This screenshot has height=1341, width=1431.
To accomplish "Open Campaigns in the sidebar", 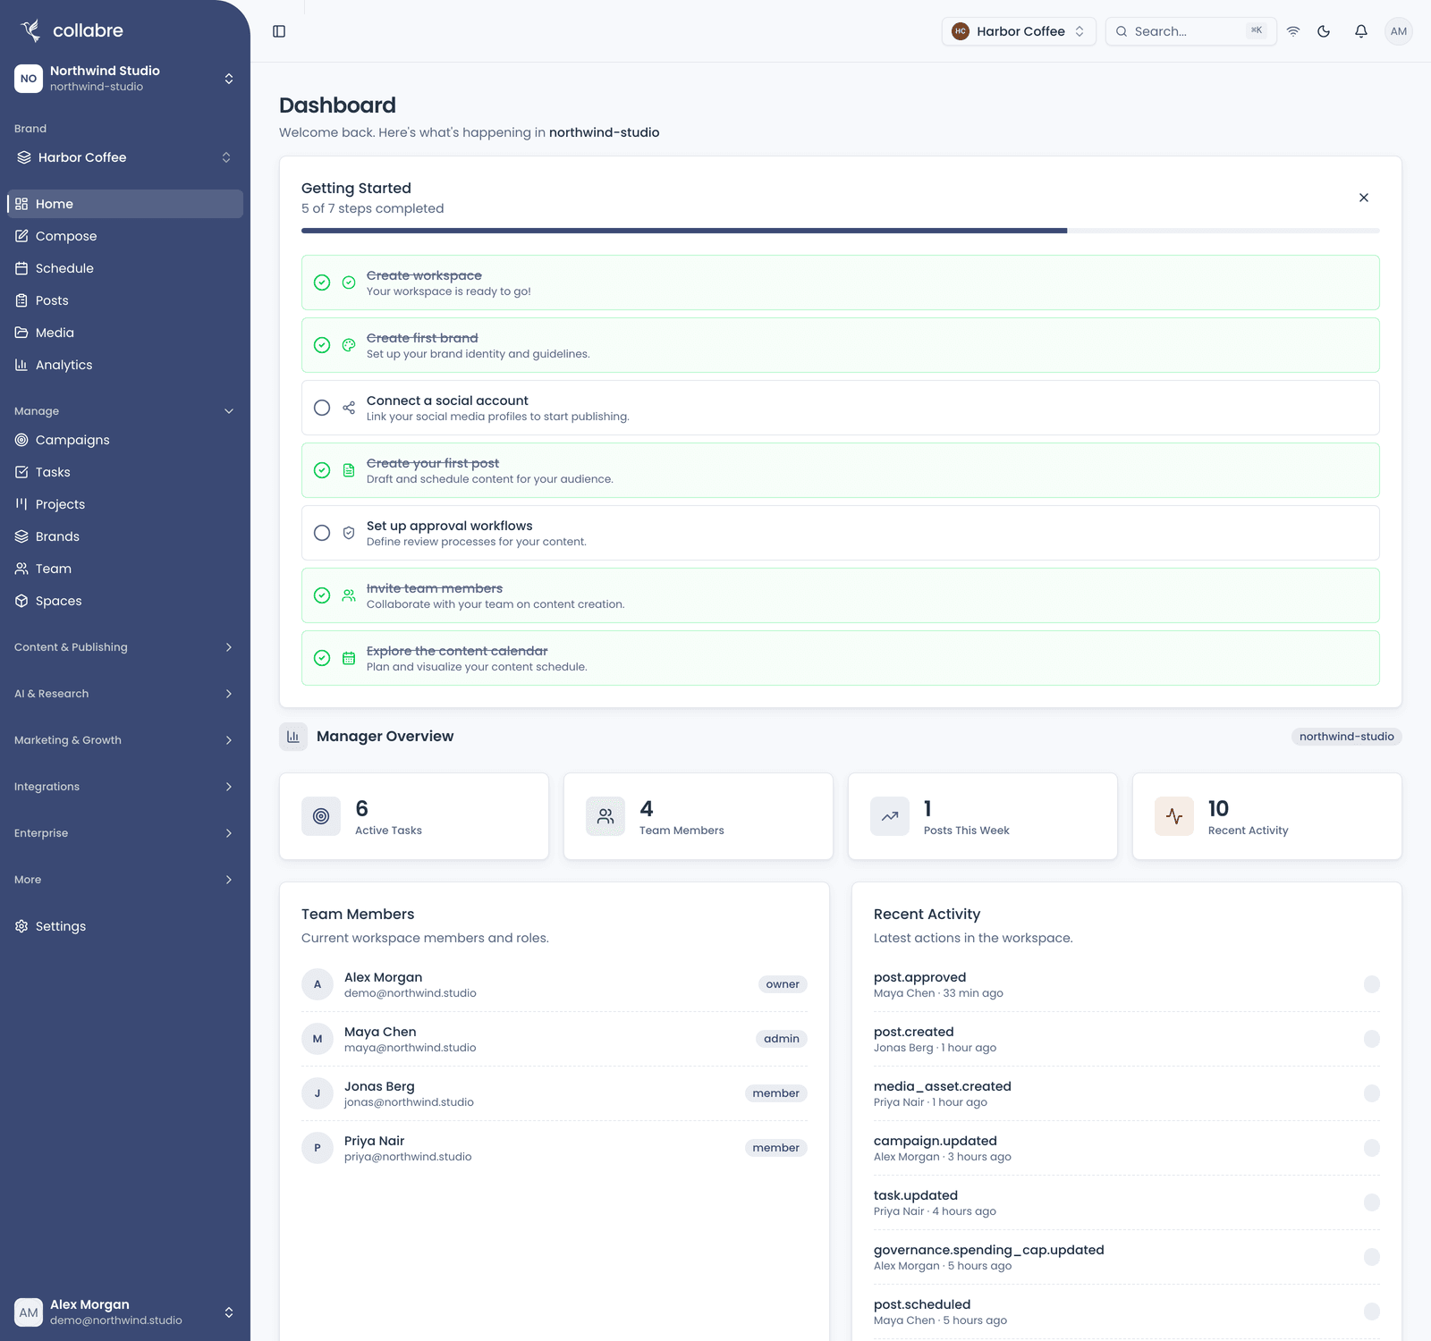I will pyautogui.click(x=125, y=440).
